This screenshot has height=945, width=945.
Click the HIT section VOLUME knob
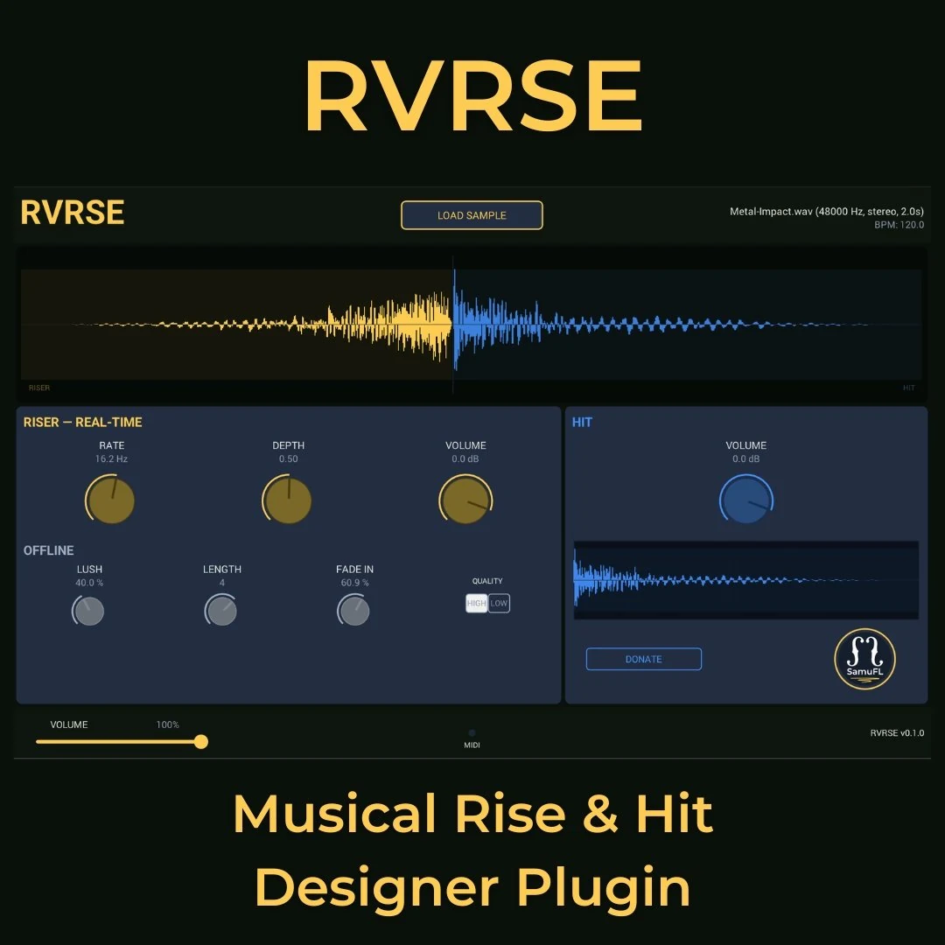(745, 499)
